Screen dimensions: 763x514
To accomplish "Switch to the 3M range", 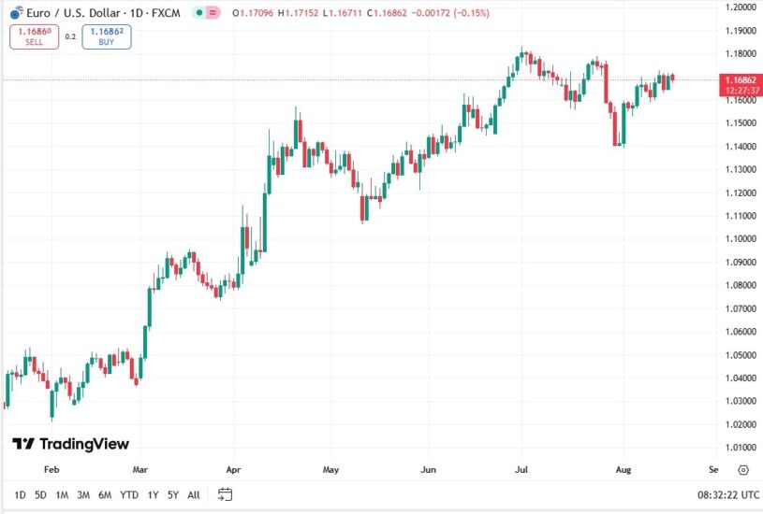I will click(x=83, y=494).
